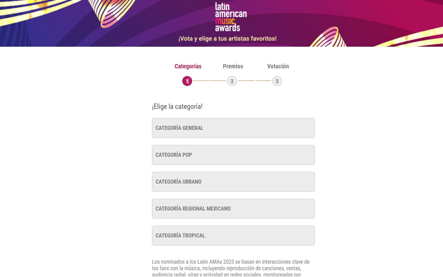The image size is (443, 277).
Task: Click the '¡Vota y elige a tus artistas favoritos!' tagline
Action: [x=227, y=38]
